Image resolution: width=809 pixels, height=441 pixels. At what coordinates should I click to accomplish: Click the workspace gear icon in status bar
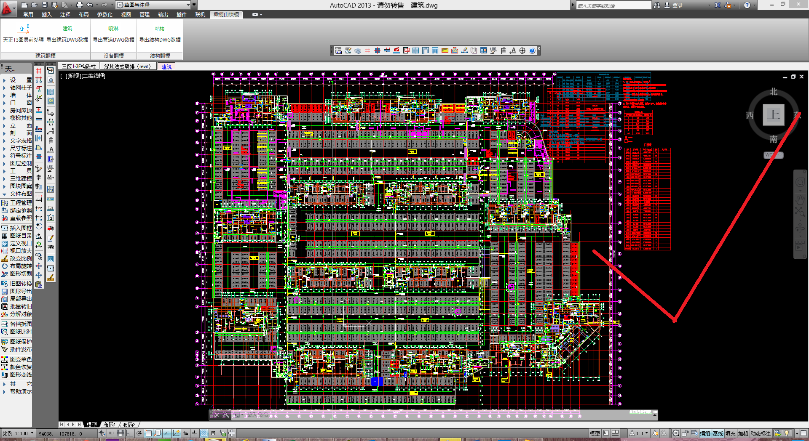pos(676,433)
